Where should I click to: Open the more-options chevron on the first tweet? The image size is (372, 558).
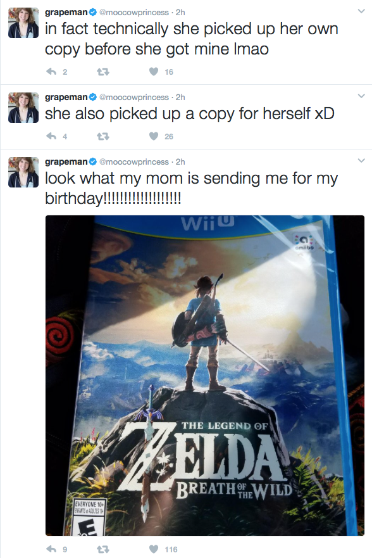[361, 11]
